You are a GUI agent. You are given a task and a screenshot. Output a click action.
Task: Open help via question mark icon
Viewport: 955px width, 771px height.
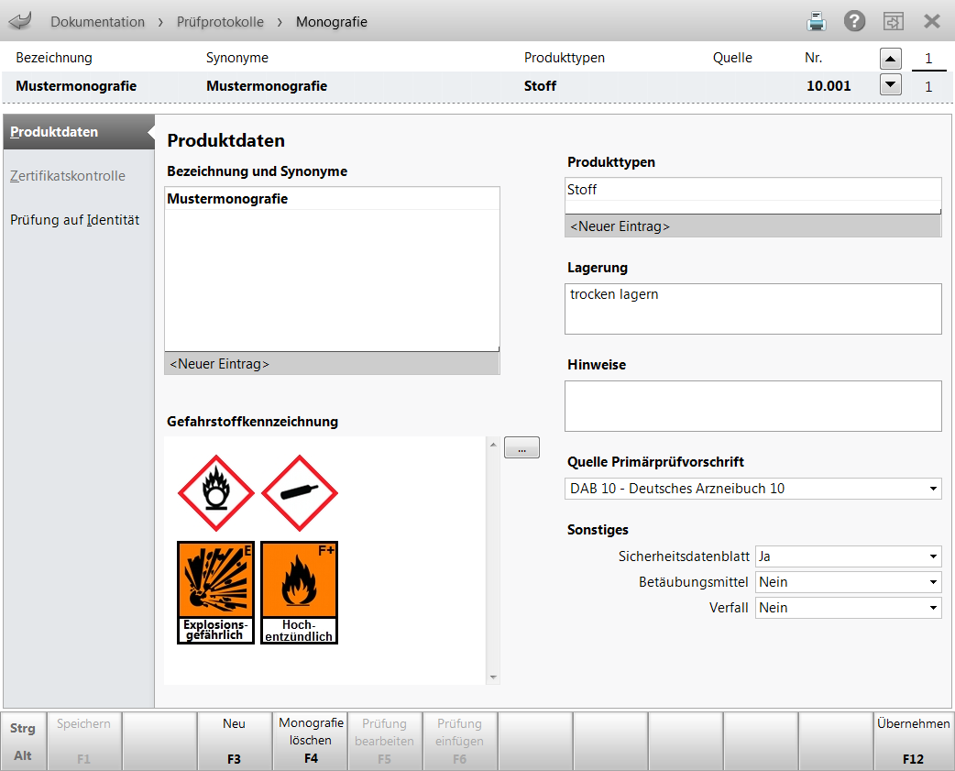[855, 21]
